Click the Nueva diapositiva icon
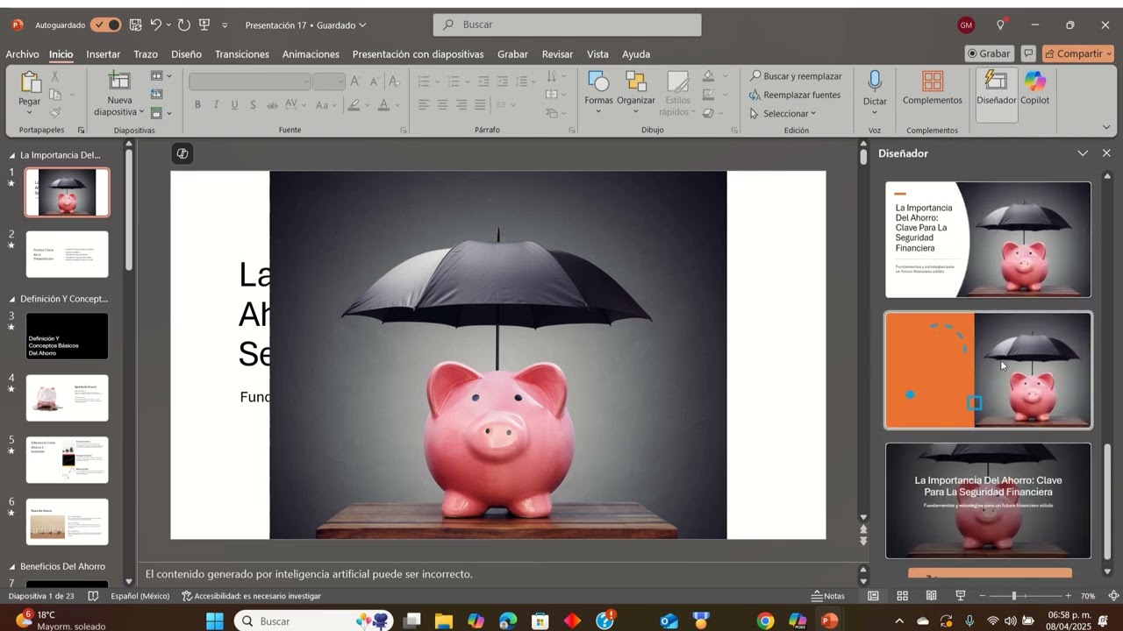Screen dimensions: 1123x631 click(x=119, y=81)
